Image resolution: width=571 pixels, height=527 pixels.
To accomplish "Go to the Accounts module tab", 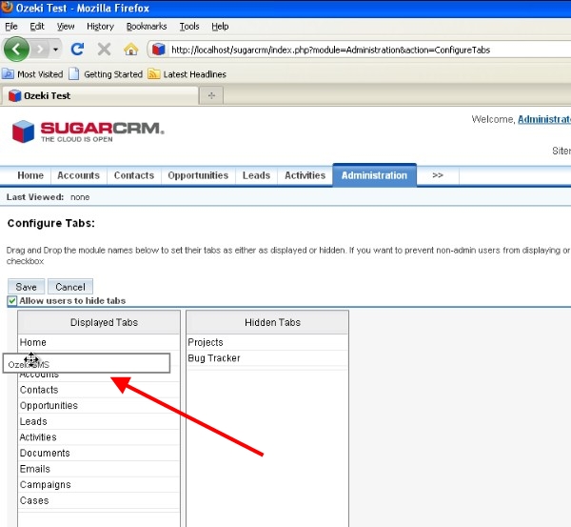I will click(x=78, y=175).
